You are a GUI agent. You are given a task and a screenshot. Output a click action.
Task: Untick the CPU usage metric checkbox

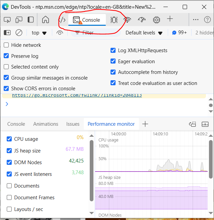tap(9, 139)
